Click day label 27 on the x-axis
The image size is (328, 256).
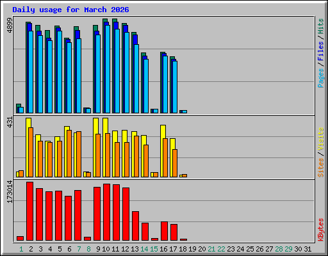click(x=269, y=249)
